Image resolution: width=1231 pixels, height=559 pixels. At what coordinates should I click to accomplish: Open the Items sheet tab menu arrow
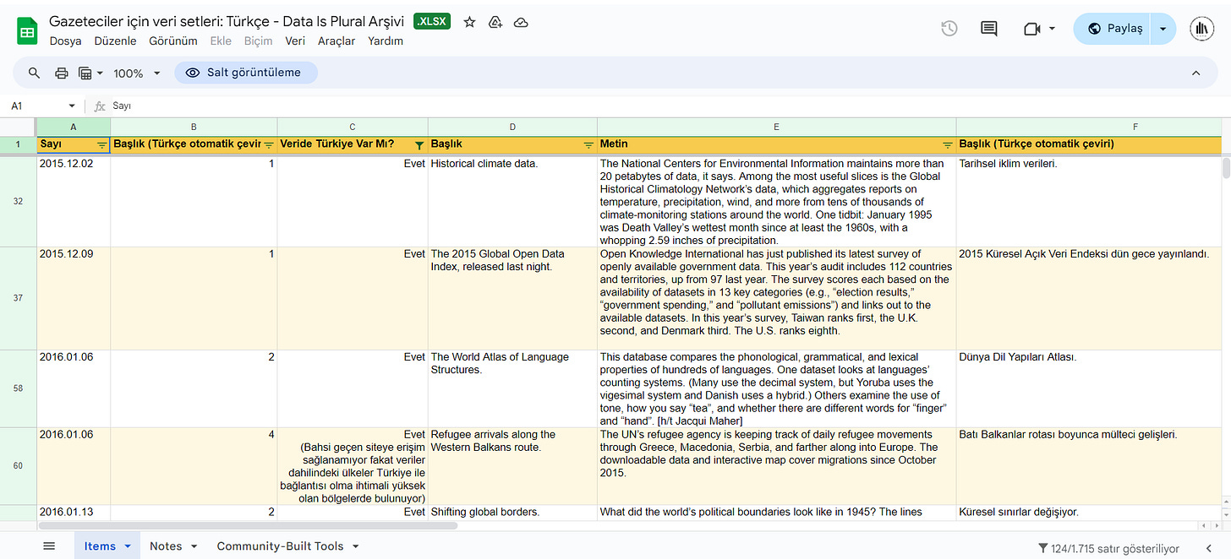pos(128,546)
